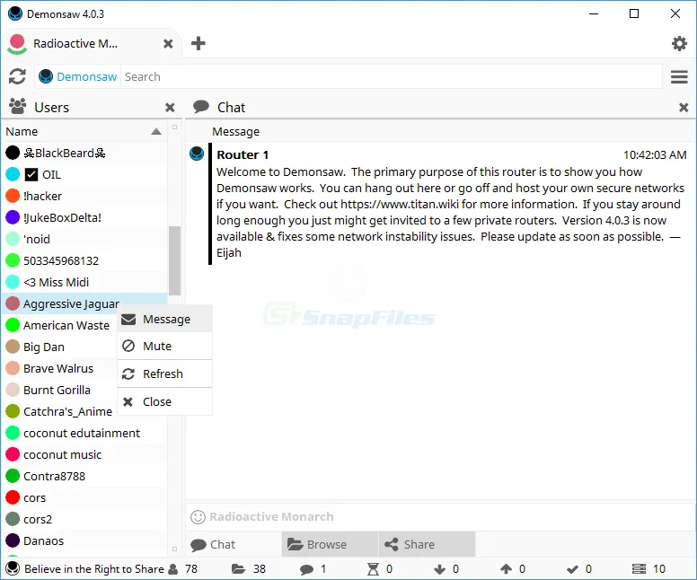Screen dimensions: 697x580
Task: Click Router 1 avatar icon in chat
Action: tap(197, 154)
